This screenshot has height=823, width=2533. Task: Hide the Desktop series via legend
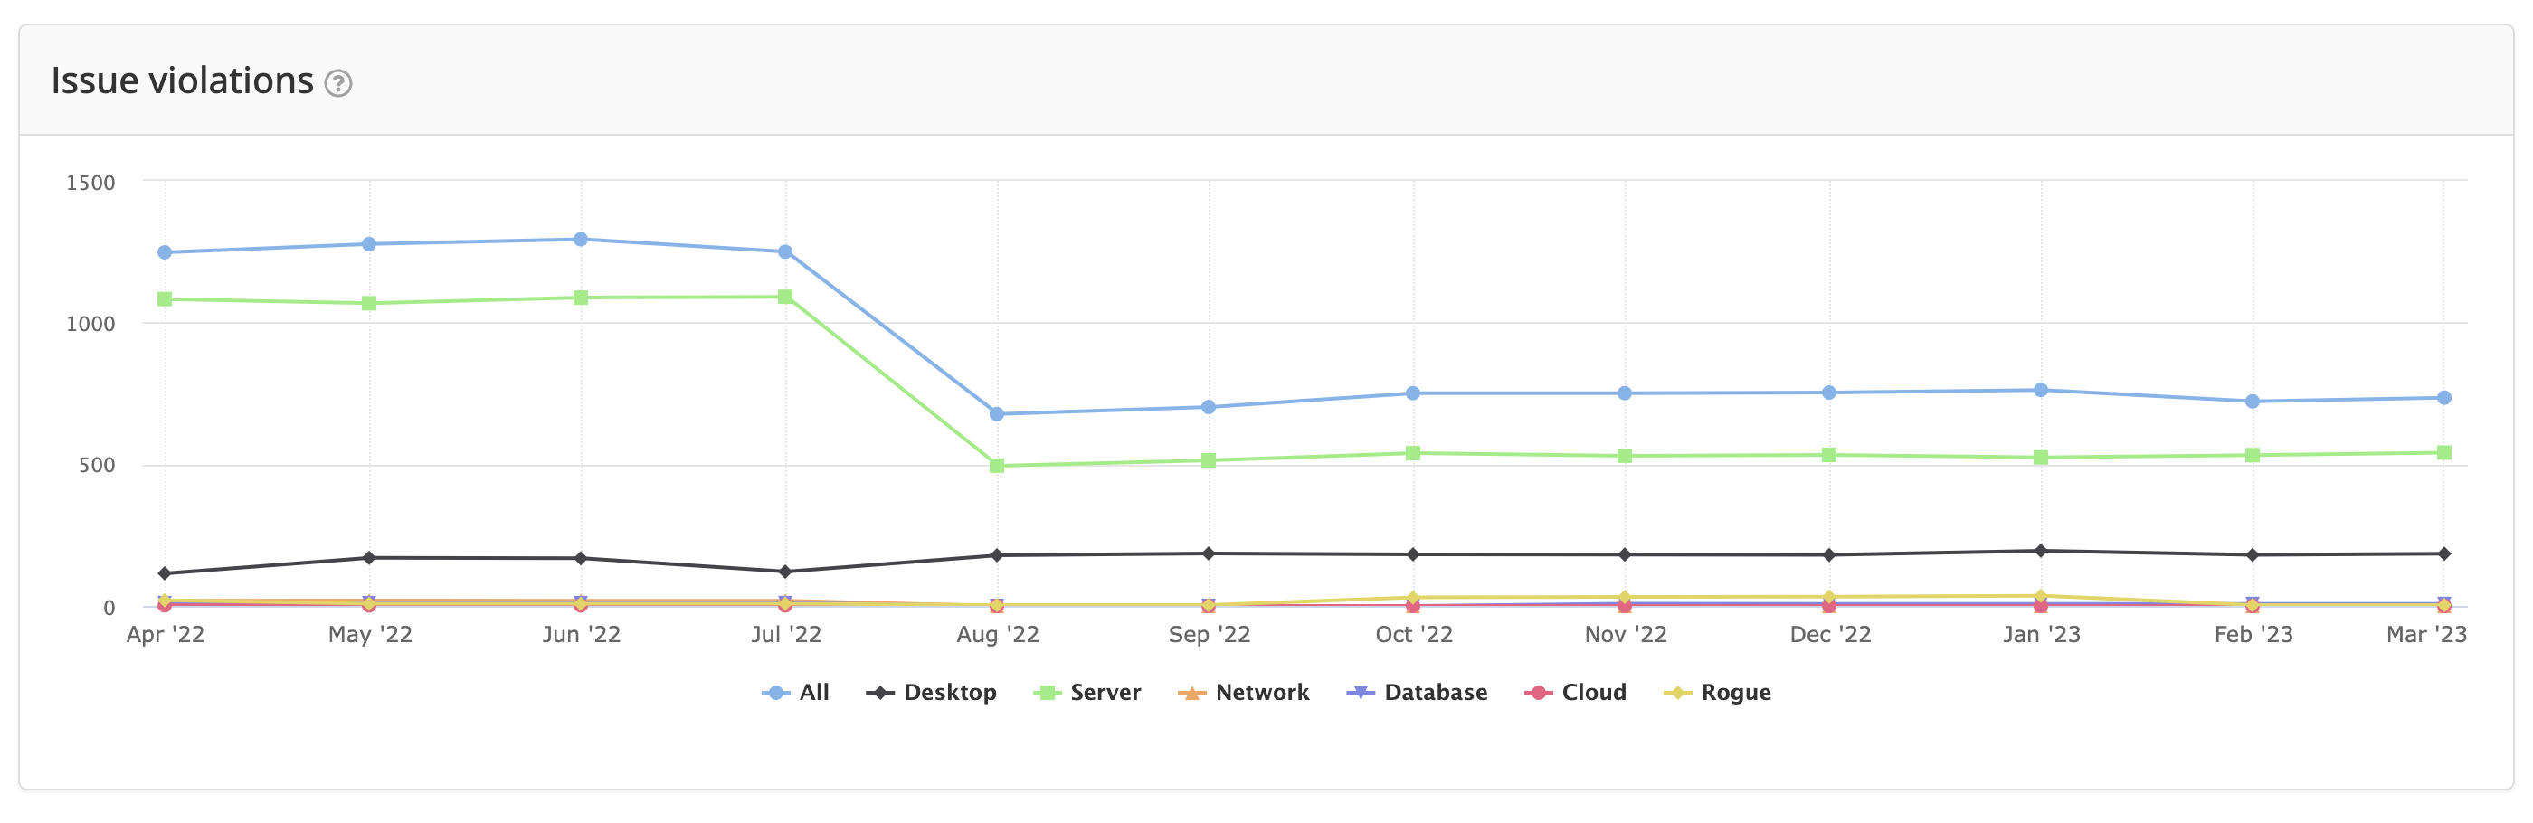(x=931, y=692)
